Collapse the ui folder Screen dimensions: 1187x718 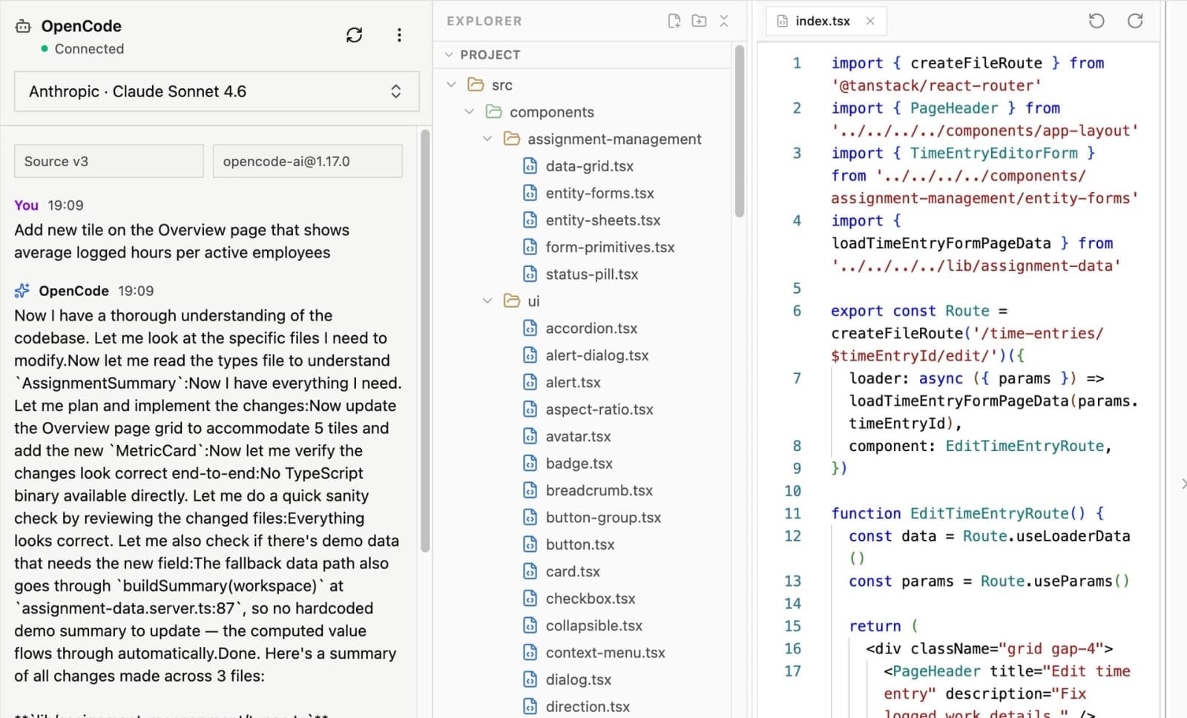click(x=487, y=300)
